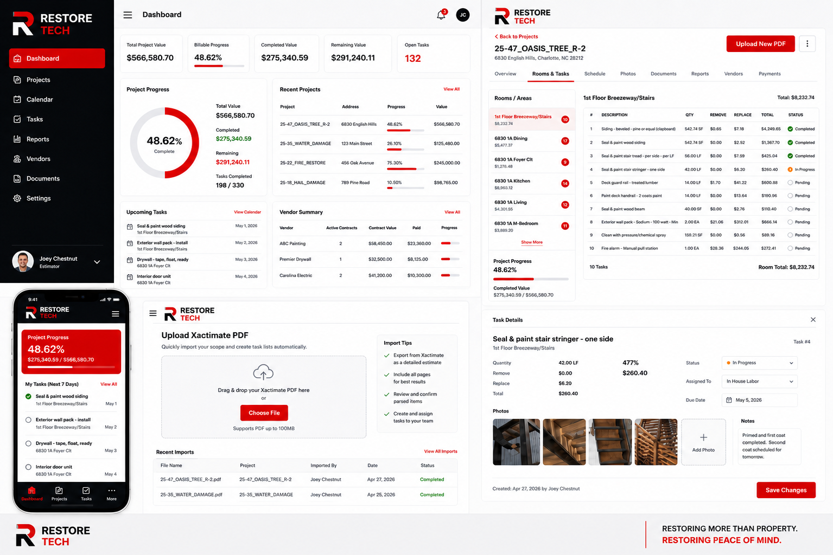
Task: Click the Calendar sidebar icon
Action: click(17, 100)
